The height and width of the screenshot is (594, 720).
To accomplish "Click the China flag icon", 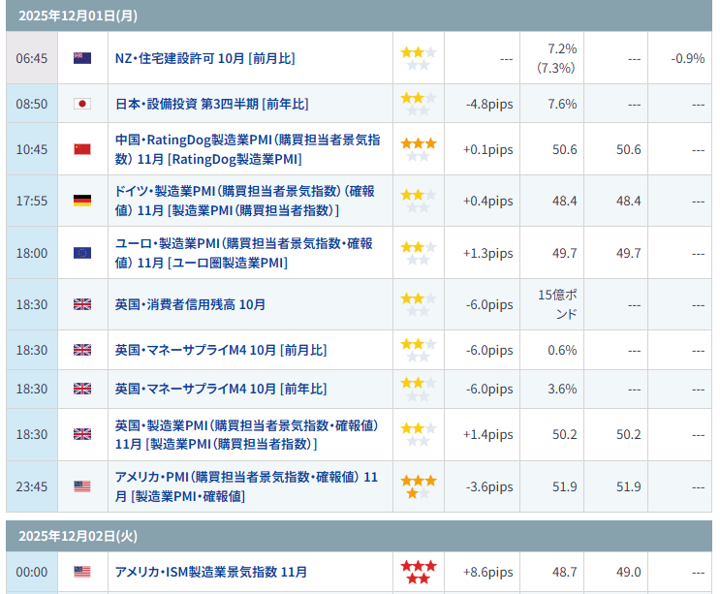I will pos(82,149).
